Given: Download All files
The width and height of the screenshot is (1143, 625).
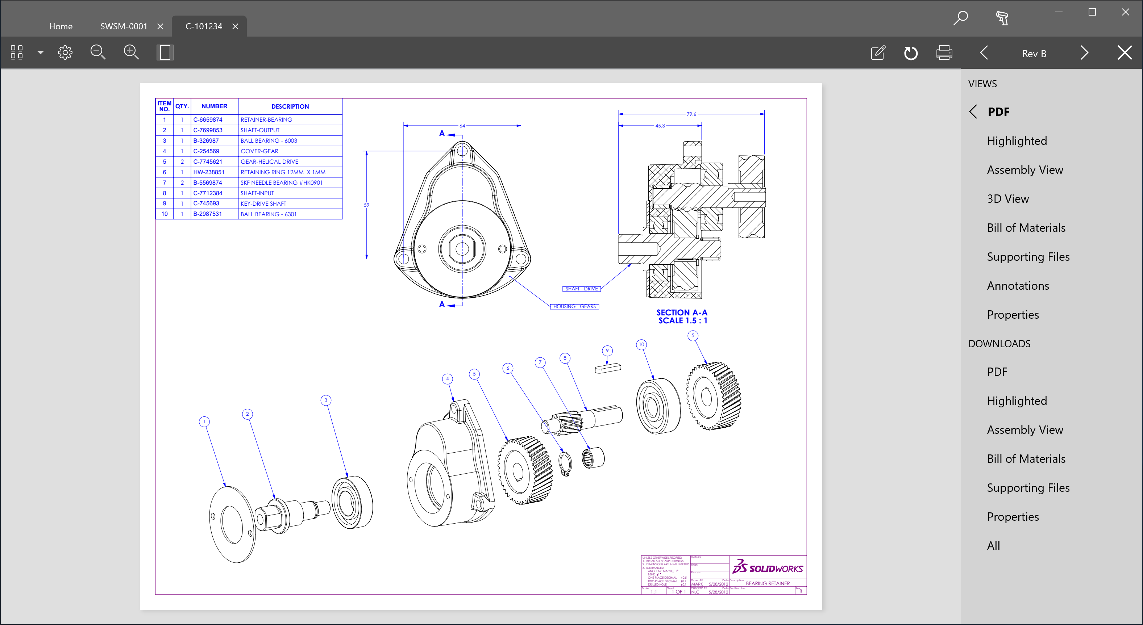Looking at the screenshot, I should coord(993,546).
